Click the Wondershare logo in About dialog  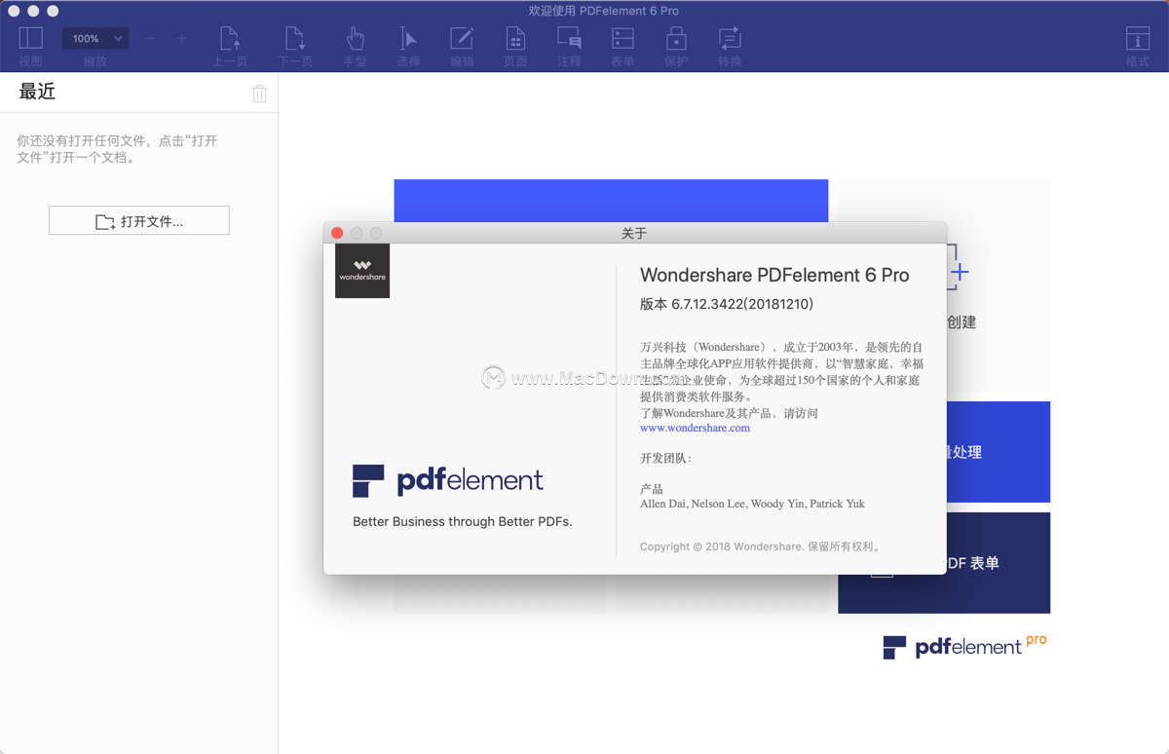tap(362, 271)
